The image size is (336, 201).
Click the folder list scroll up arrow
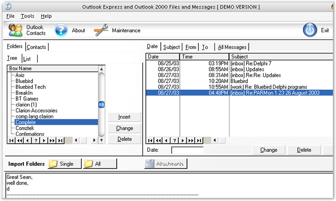101,69
